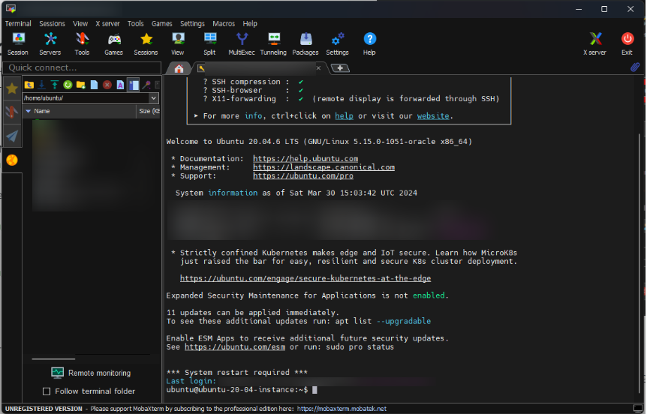This screenshot has height=414, width=647.
Task: Launch the Games toolbar icon
Action: point(113,43)
